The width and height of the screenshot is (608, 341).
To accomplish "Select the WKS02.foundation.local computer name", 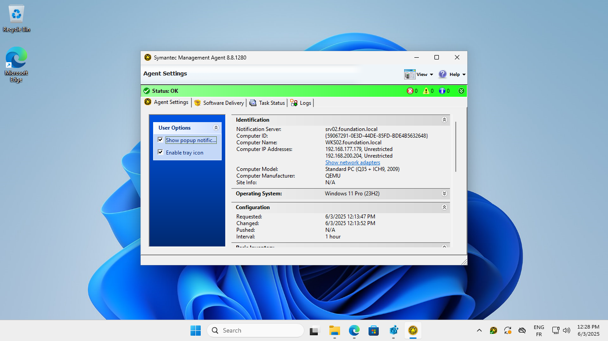I will pos(353,143).
